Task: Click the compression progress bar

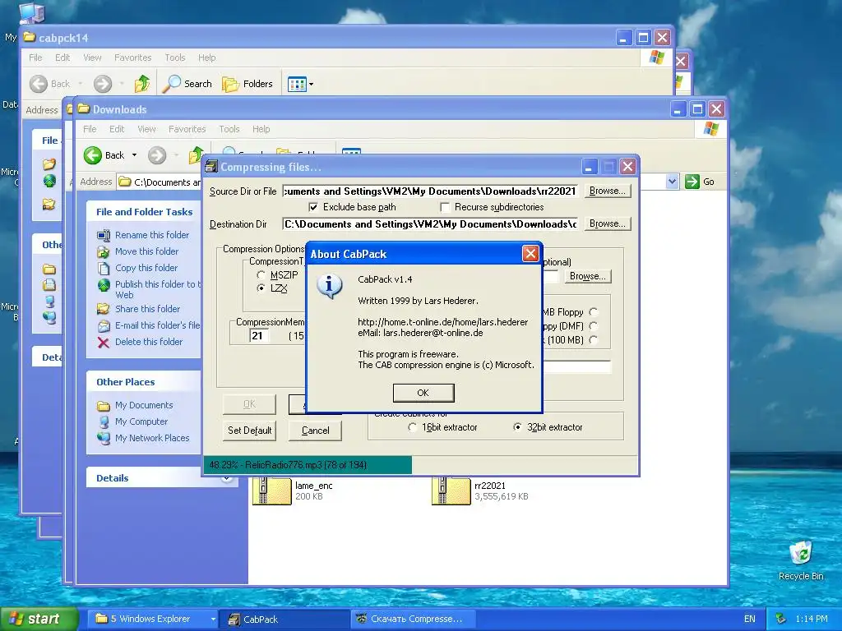Action: 420,465
